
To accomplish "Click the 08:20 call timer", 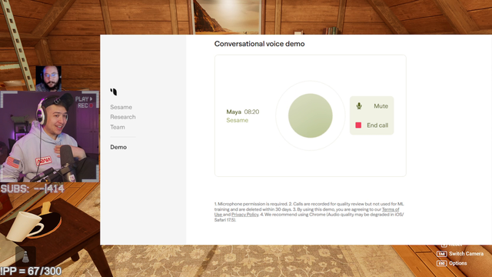I will coord(251,112).
